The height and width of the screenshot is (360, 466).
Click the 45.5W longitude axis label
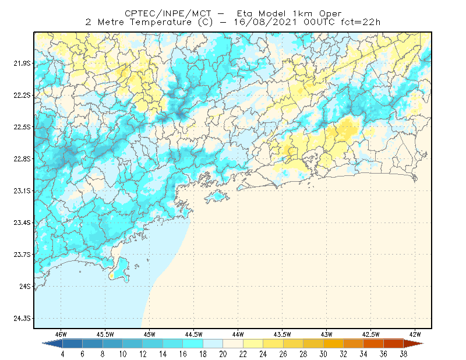[105, 334]
